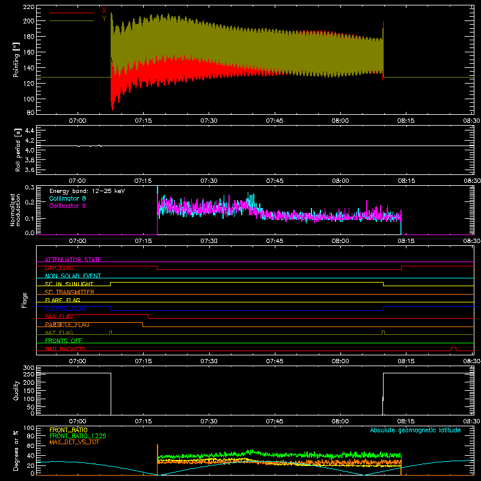The width and height of the screenshot is (481, 481).
Task: Click the 4.4 value on Roll period axis
Action: click(x=29, y=130)
